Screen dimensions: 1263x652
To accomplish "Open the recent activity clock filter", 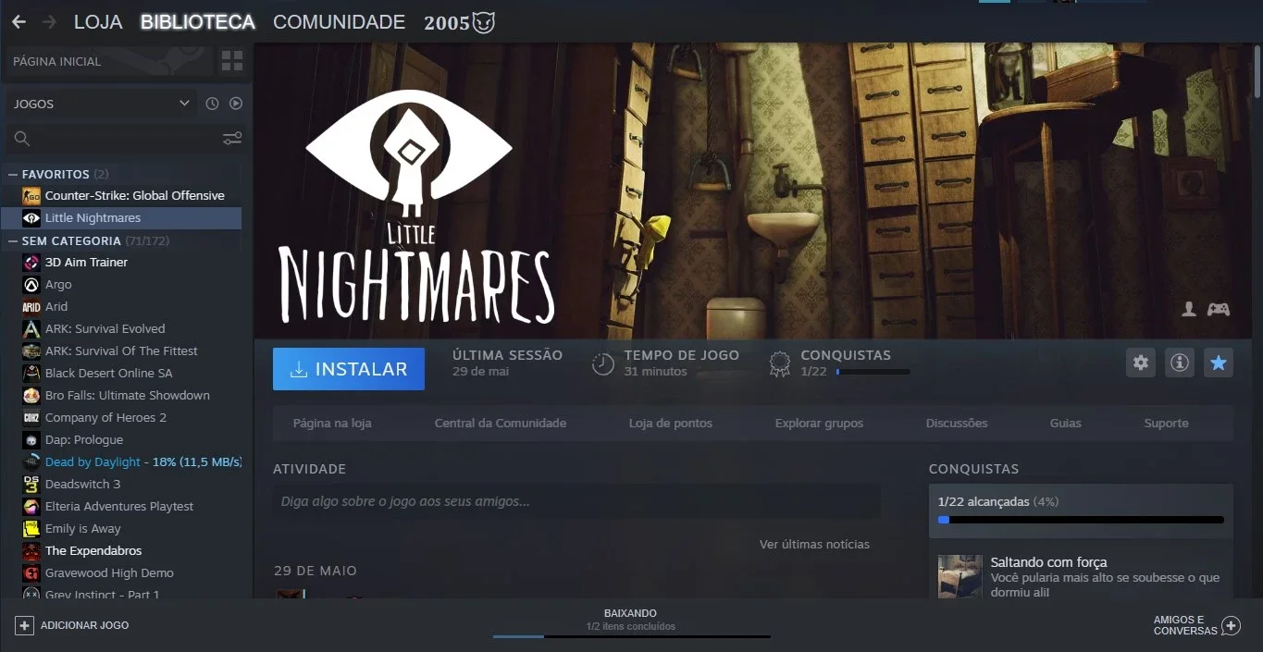I will click(x=212, y=104).
